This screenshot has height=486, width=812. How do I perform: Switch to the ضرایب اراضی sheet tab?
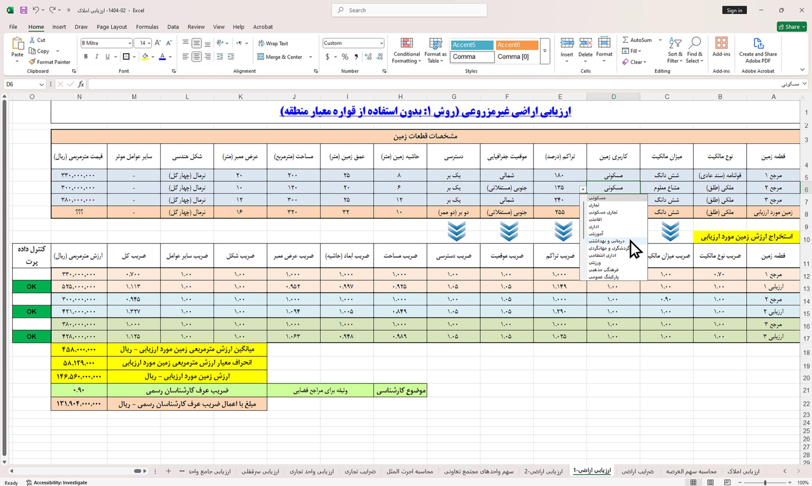pos(637,471)
